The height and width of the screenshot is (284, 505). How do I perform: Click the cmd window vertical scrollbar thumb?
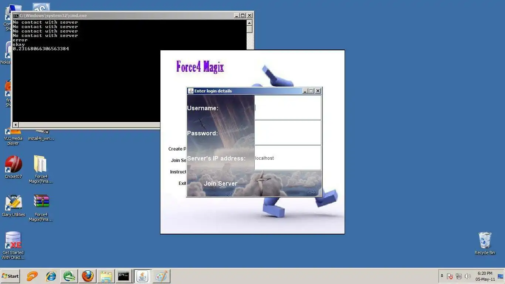coord(250,29)
